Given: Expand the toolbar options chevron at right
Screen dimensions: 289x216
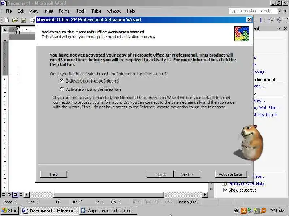Looking at the screenshot, I should pyautogui.click(x=286, y=20).
